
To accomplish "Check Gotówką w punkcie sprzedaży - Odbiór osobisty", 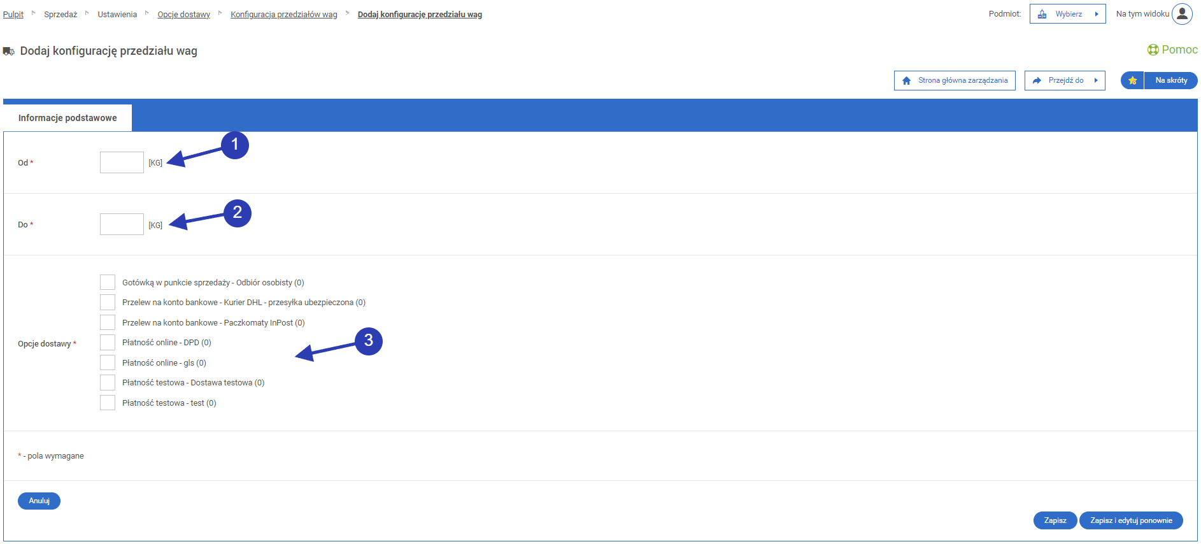I will pos(108,282).
